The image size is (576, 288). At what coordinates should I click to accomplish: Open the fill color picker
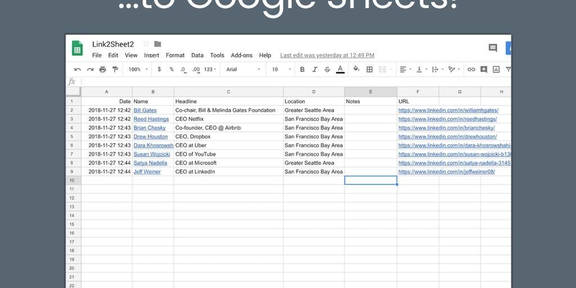356,69
